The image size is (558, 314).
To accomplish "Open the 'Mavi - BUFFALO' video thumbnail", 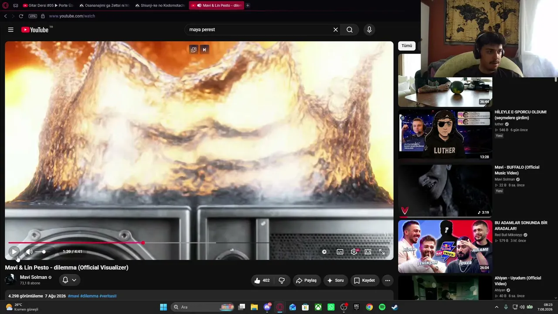I will 445,191.
